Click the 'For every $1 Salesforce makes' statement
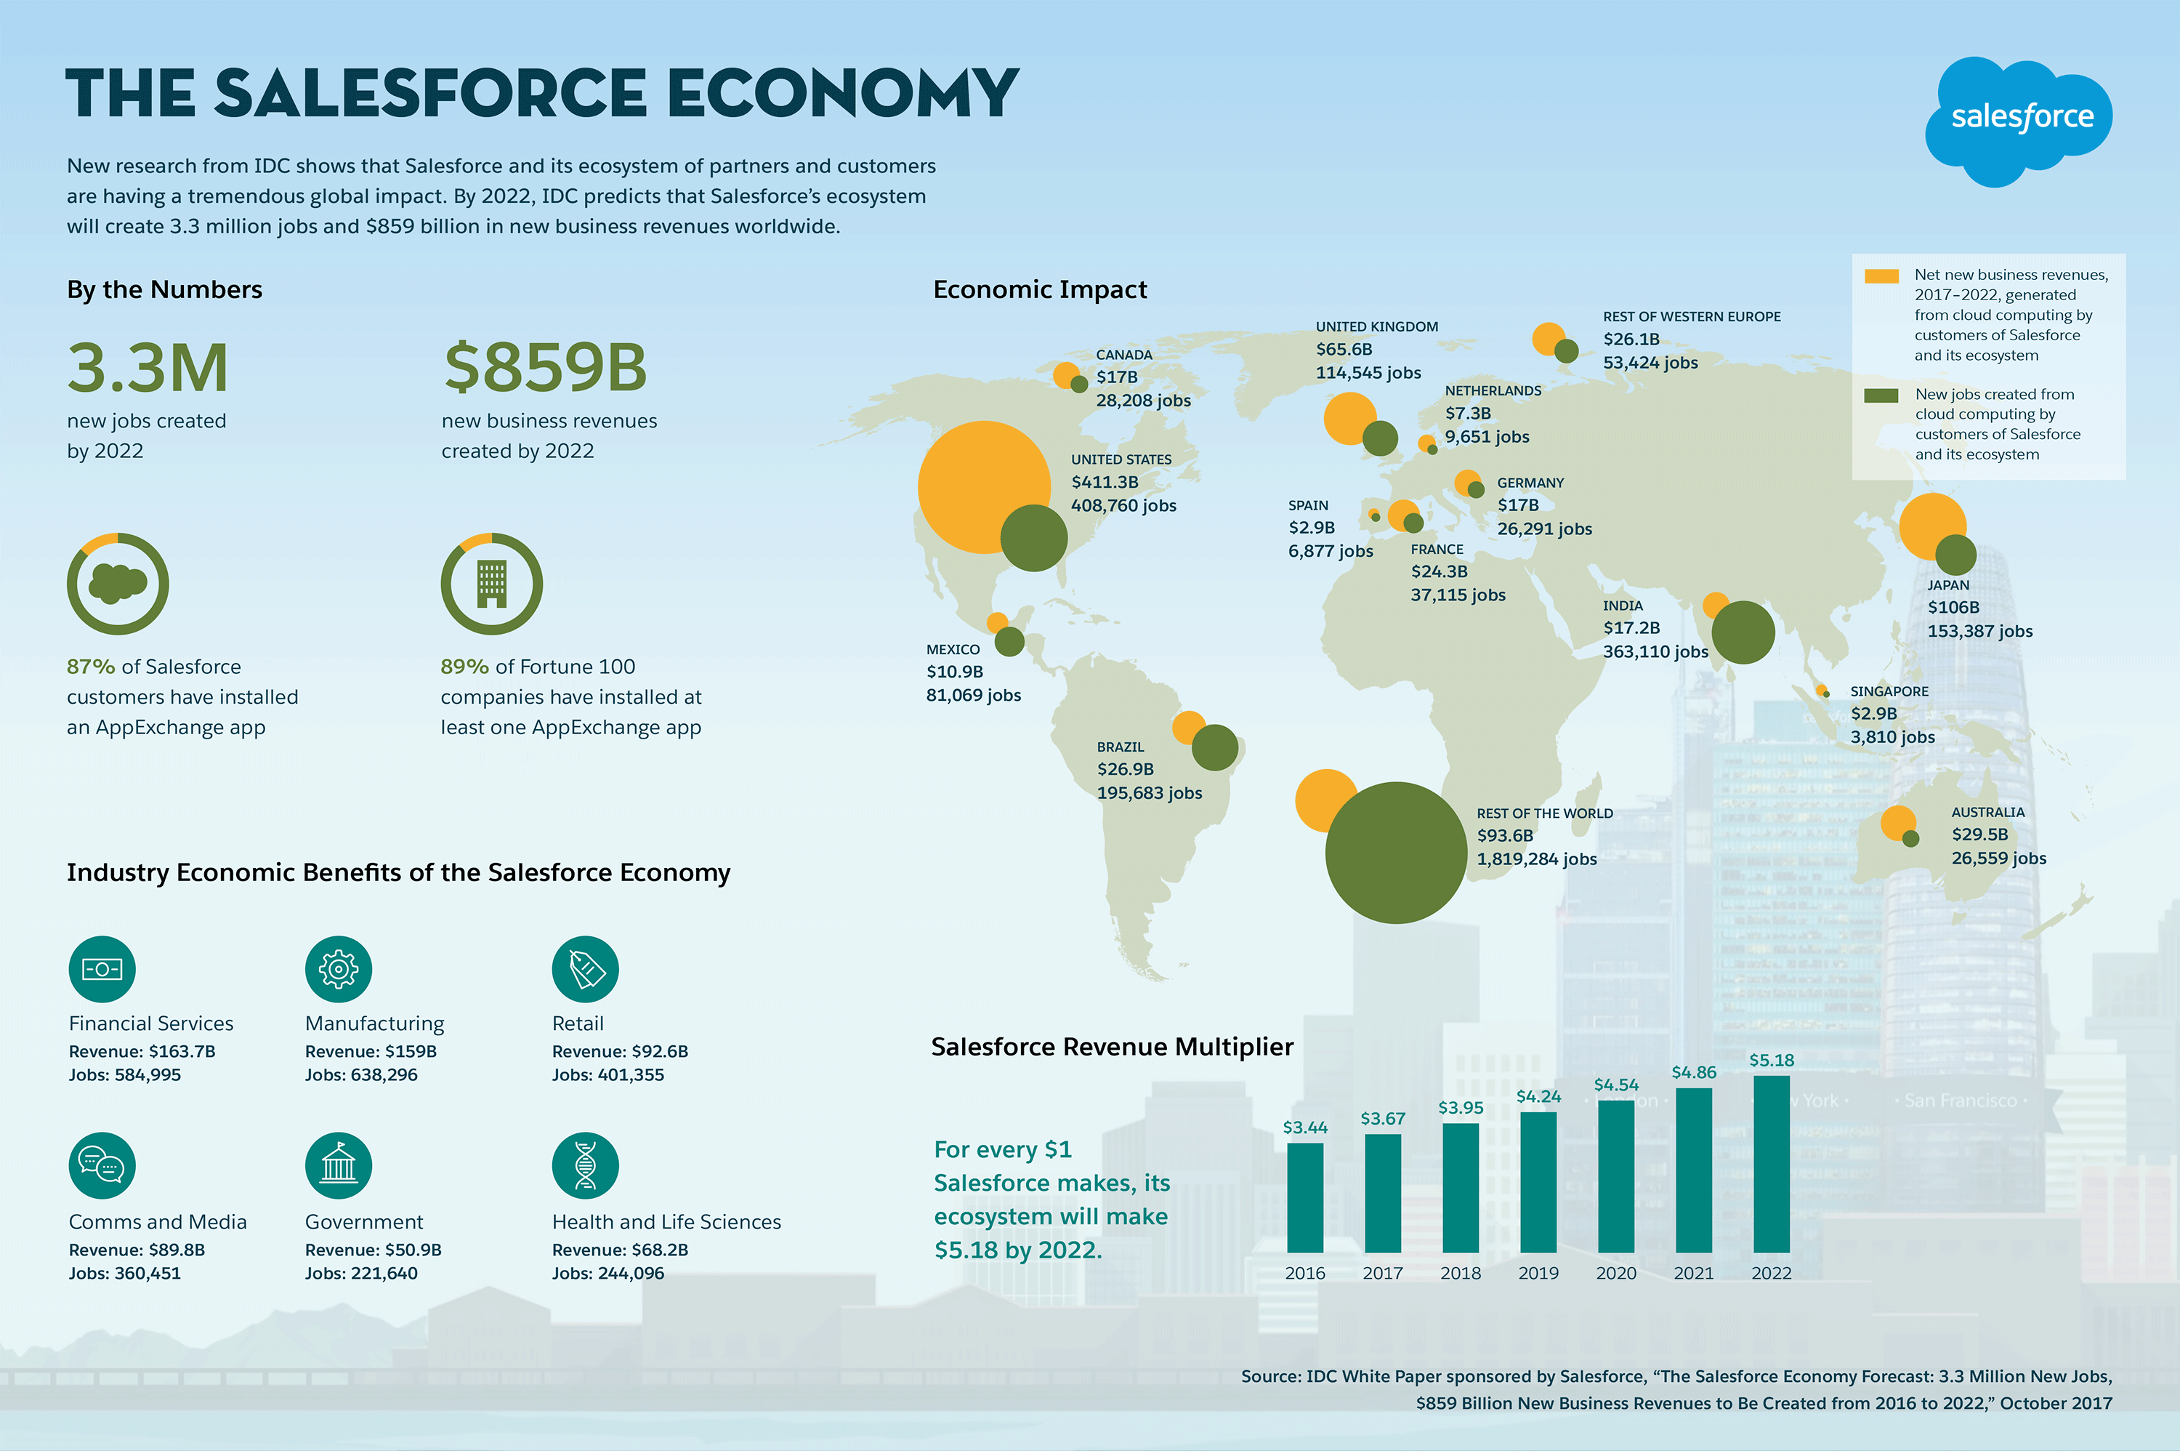This screenshot has width=2180, height=1451. tap(1051, 1200)
